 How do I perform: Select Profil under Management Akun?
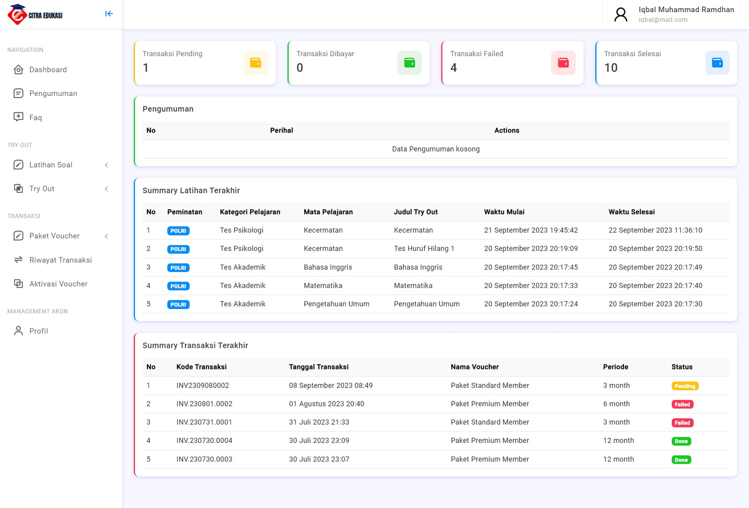38,331
